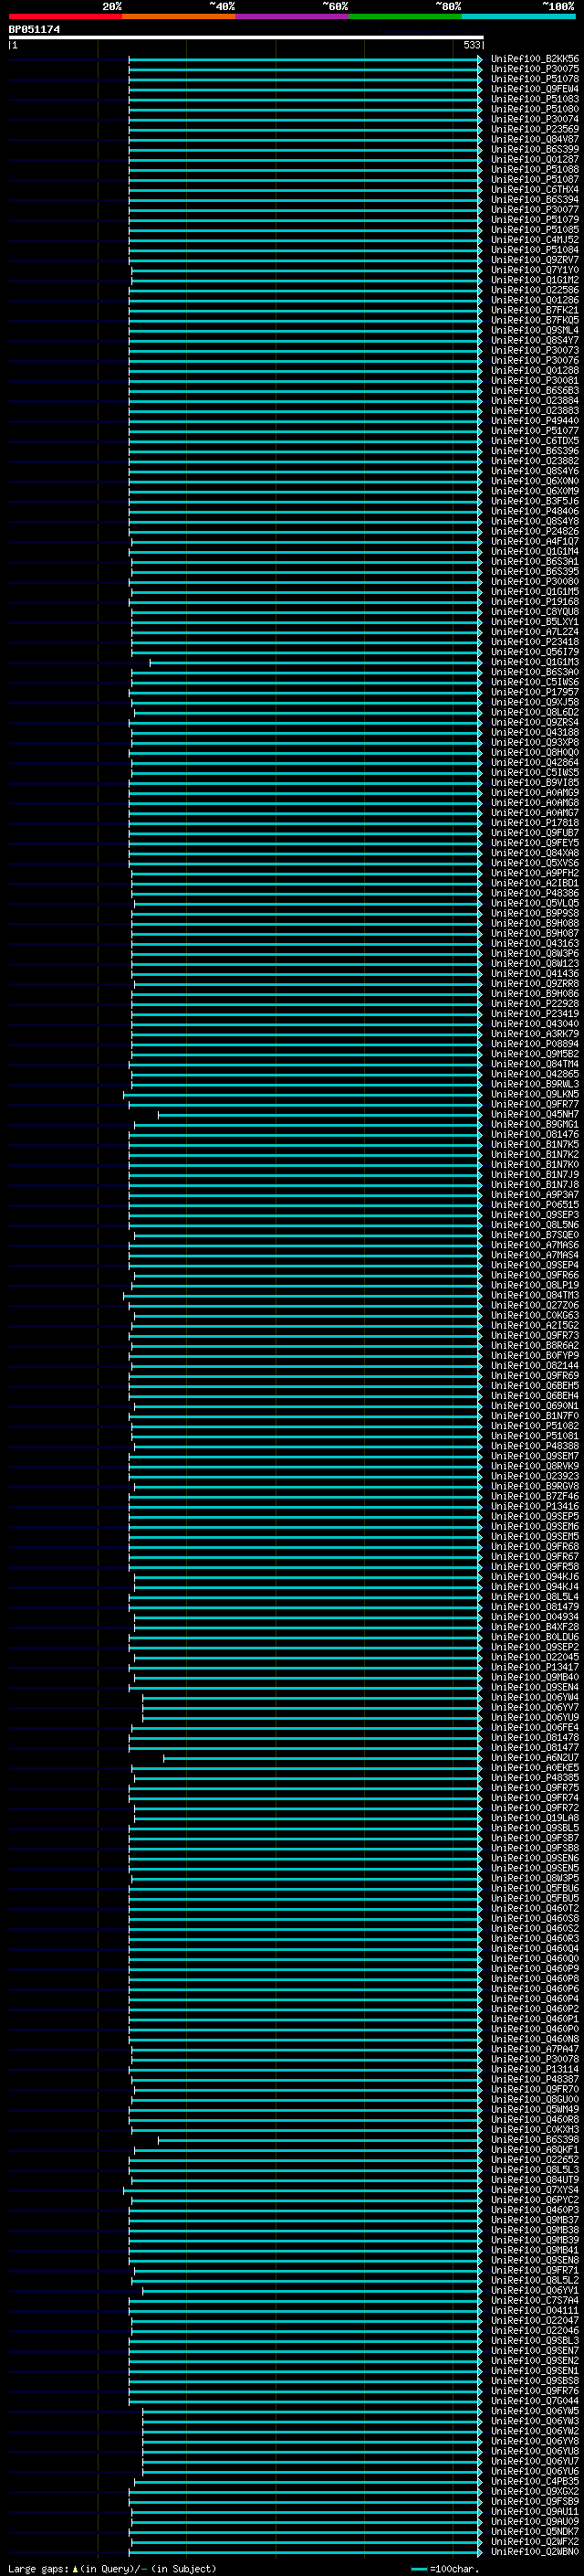Viewport: 584px width, 2576px height.
Task: Select hit label UniRef100_P51084
Action: tap(535, 250)
